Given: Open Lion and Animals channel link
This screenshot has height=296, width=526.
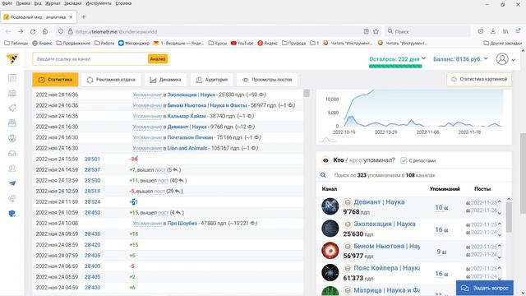Looking at the screenshot, I should tap(187, 148).
